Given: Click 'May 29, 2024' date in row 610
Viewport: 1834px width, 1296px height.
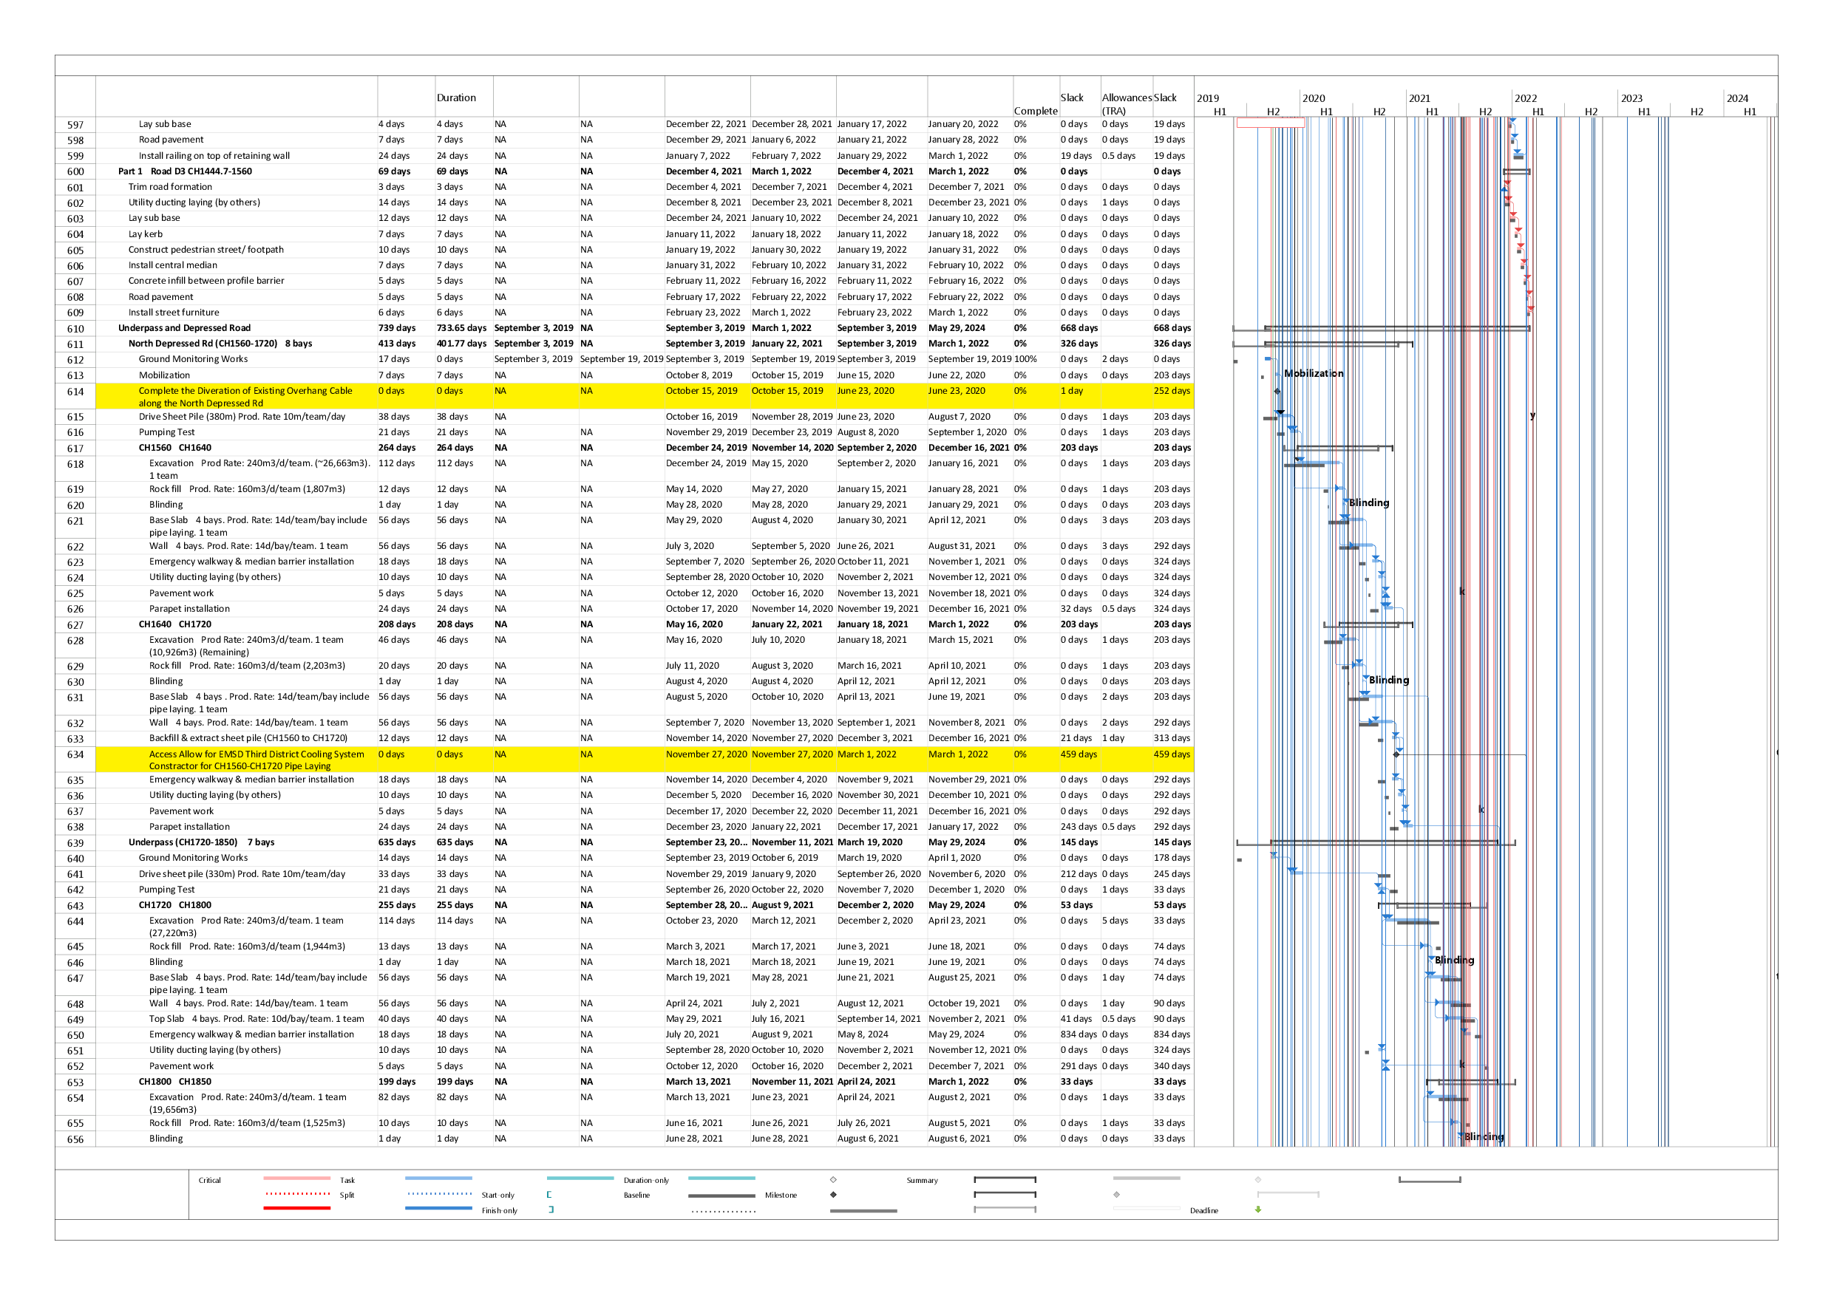Looking at the screenshot, I should point(957,328).
